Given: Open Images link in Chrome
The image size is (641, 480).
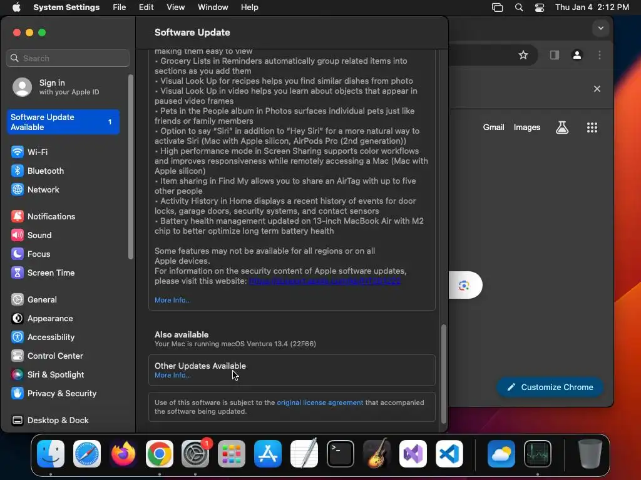Looking at the screenshot, I should [x=527, y=127].
